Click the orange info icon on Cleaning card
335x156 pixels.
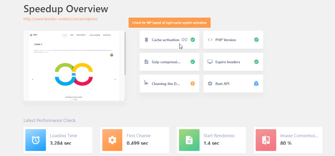tap(192, 84)
